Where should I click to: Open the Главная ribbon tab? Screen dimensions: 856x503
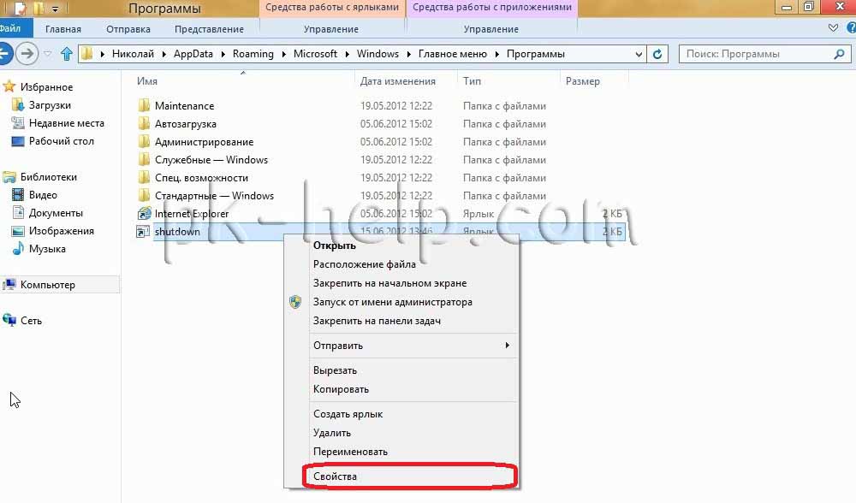[63, 29]
